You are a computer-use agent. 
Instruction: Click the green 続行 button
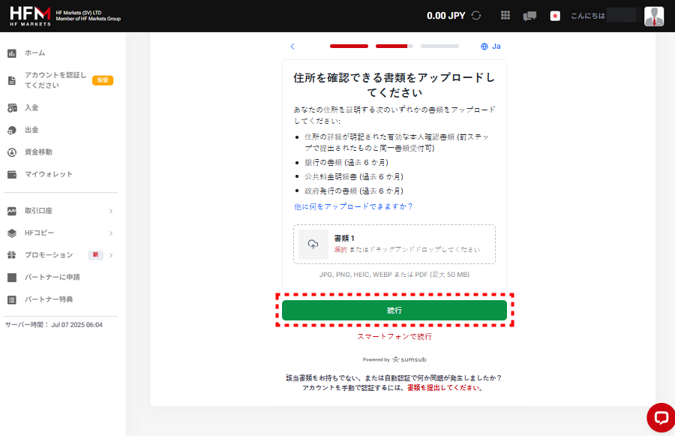point(394,310)
